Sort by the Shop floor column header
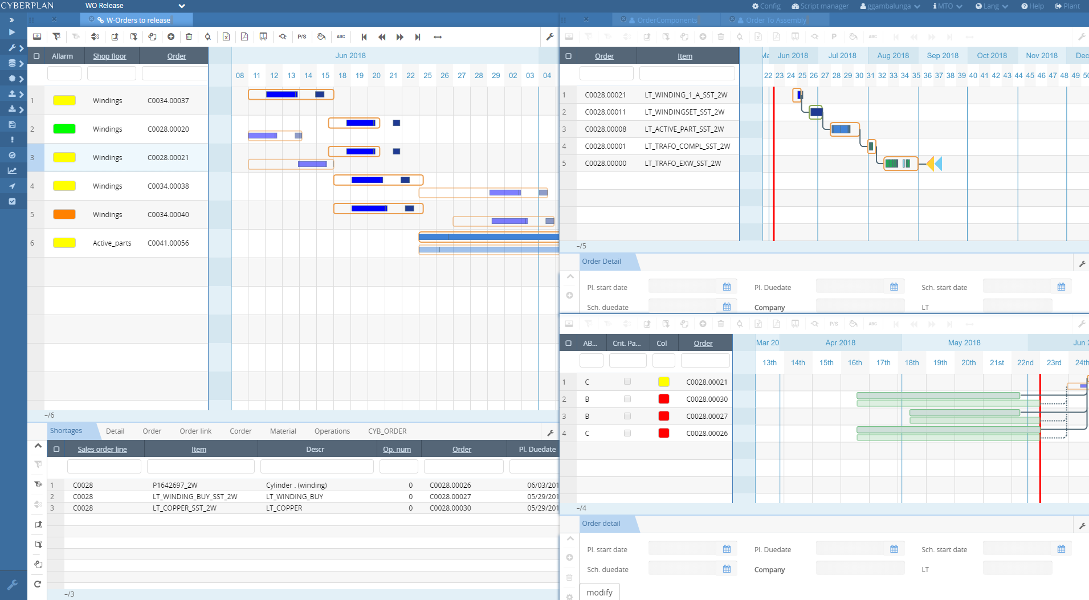Viewport: 1089px width, 600px height. [109, 56]
